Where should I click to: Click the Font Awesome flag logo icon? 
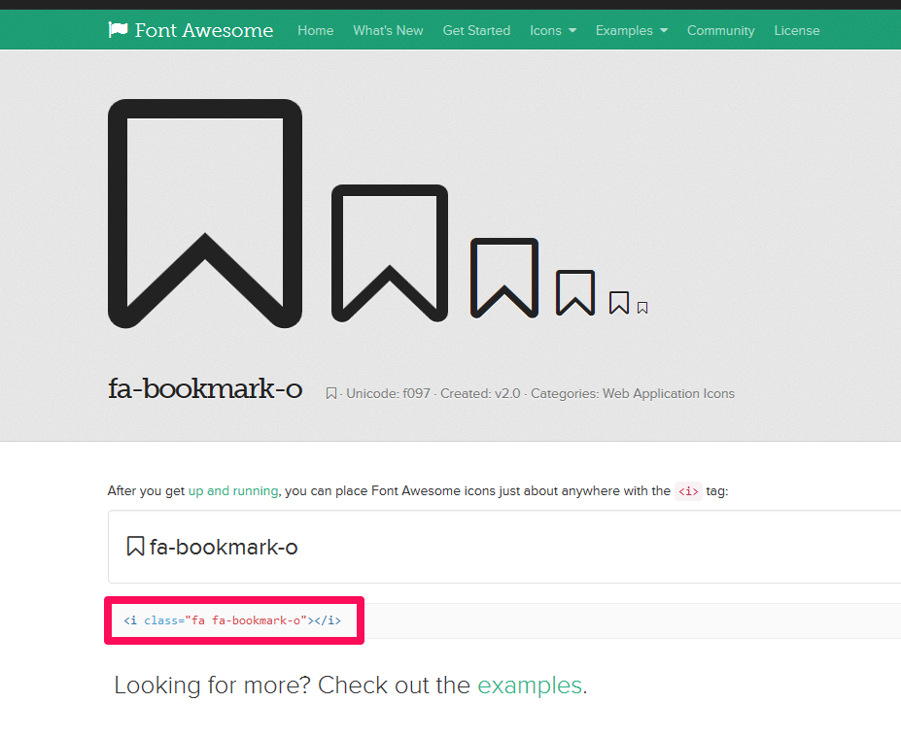tap(118, 30)
